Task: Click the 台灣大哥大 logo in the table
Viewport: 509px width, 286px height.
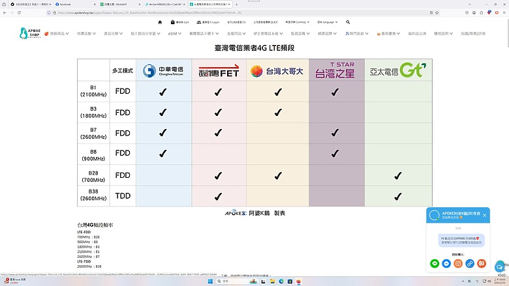Action: (277, 71)
